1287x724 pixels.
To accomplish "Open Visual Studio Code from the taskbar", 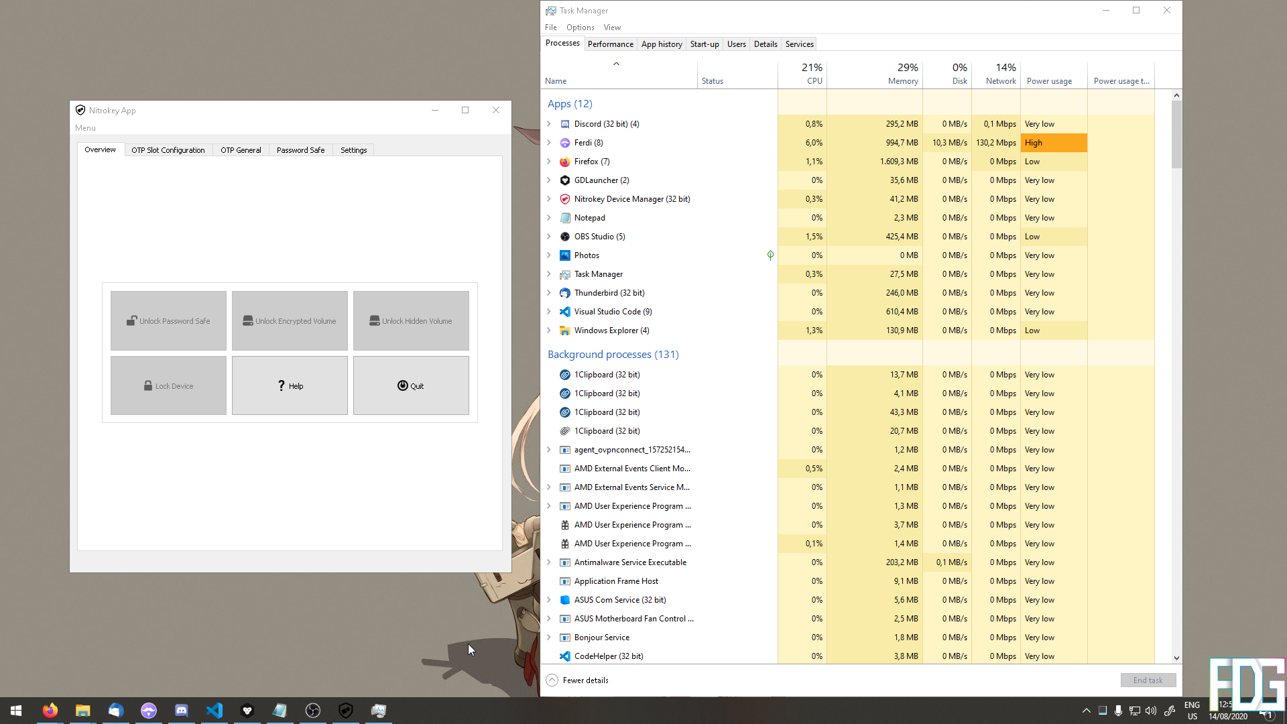I will (x=214, y=711).
